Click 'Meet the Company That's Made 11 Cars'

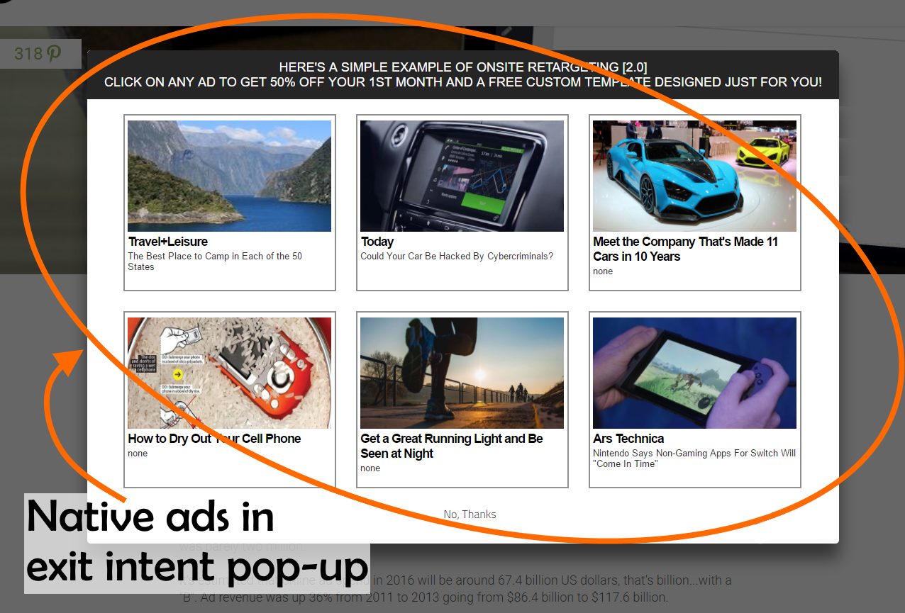pyautogui.click(x=684, y=249)
